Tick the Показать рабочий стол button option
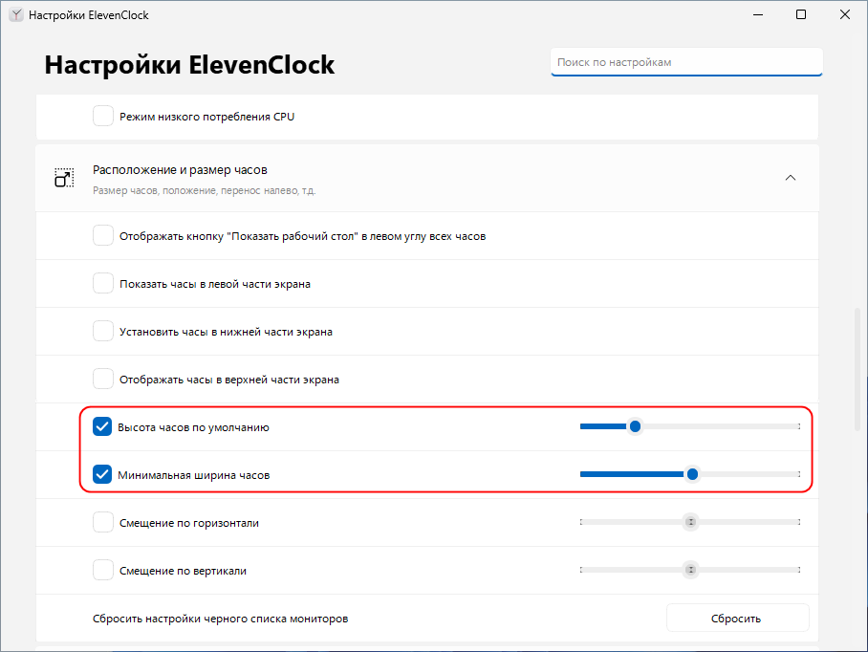Viewport: 868px width, 652px height. click(x=103, y=236)
